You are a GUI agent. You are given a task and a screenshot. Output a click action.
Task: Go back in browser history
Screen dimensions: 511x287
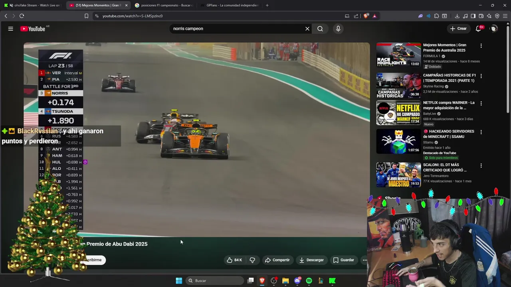[6, 16]
